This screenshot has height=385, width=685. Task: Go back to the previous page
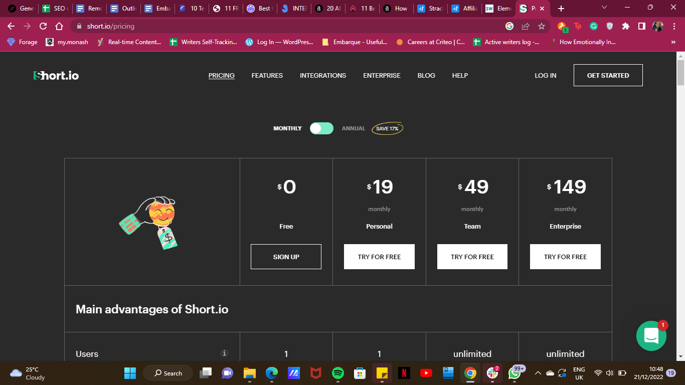(x=11, y=26)
